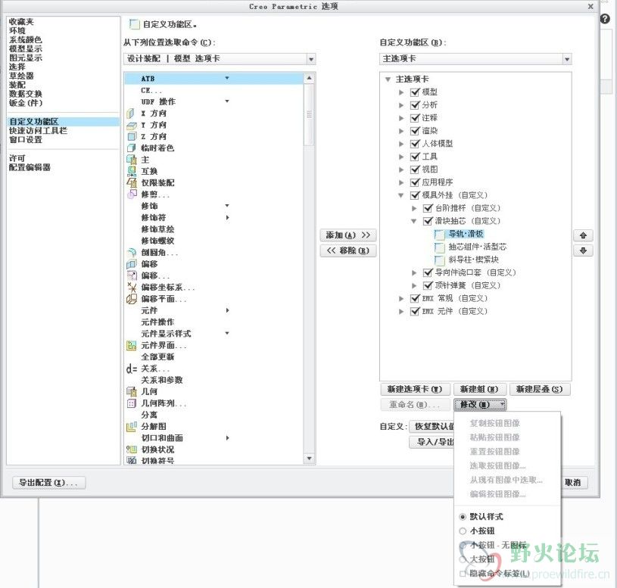617x588 pixels.
Task: Select the 临时着色 icon
Action: pos(132,148)
